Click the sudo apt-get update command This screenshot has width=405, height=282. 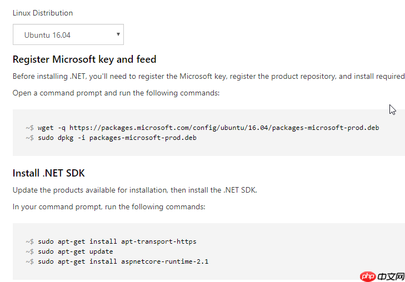coord(69,251)
